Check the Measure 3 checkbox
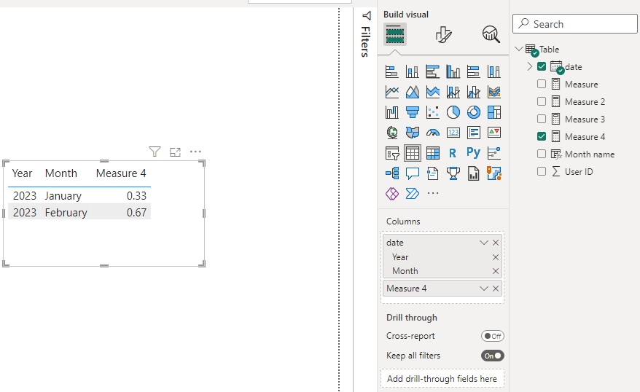Screen dimensions: 640x392 [x=542, y=119]
